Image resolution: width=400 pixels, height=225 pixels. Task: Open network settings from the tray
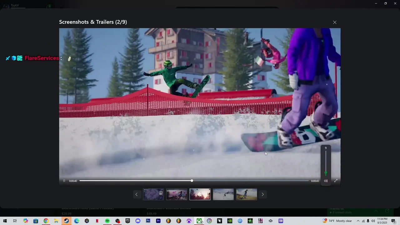(x=363, y=221)
